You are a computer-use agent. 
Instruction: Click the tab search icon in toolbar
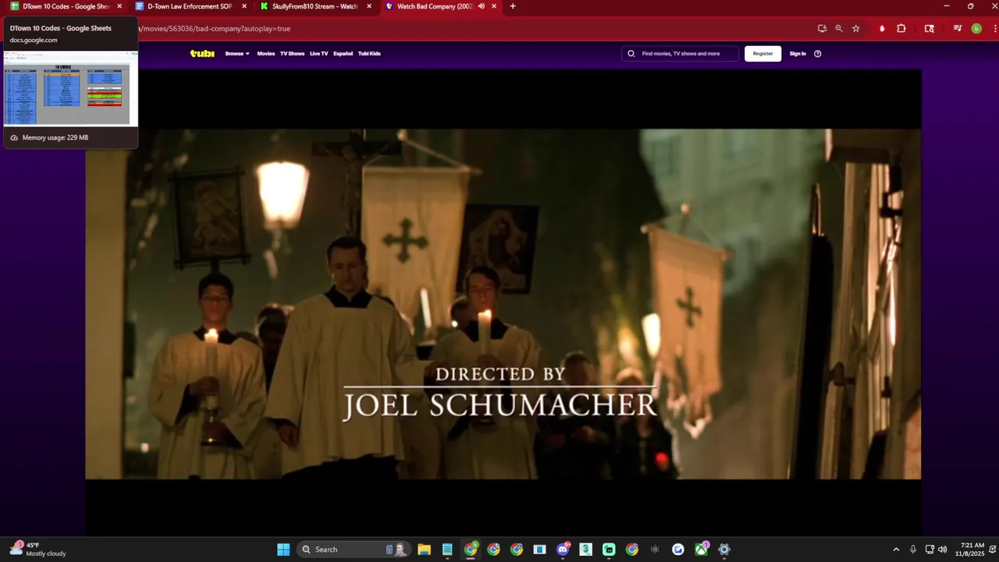point(930,28)
